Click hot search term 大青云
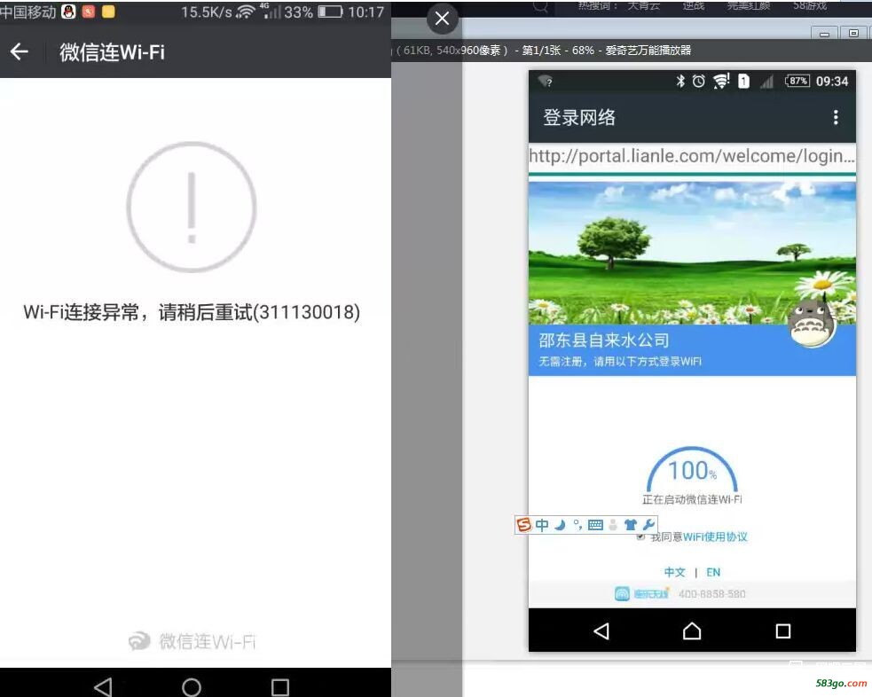Image resolution: width=872 pixels, height=697 pixels. click(x=644, y=5)
